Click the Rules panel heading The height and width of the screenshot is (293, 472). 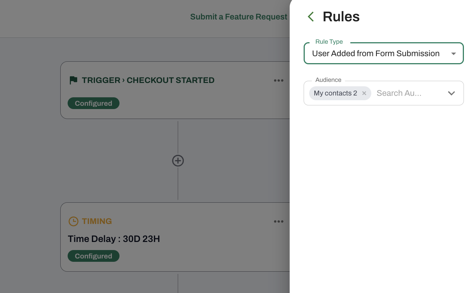tap(341, 17)
